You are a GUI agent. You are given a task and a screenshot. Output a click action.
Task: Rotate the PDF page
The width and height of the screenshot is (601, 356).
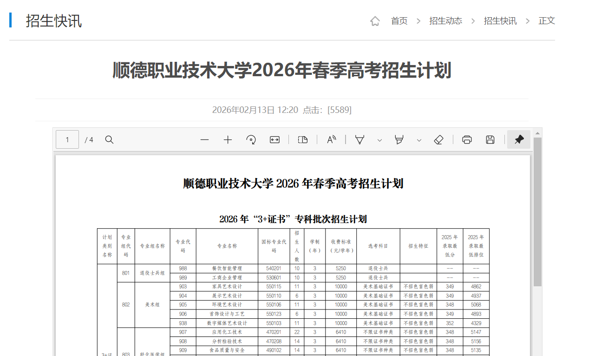click(251, 139)
